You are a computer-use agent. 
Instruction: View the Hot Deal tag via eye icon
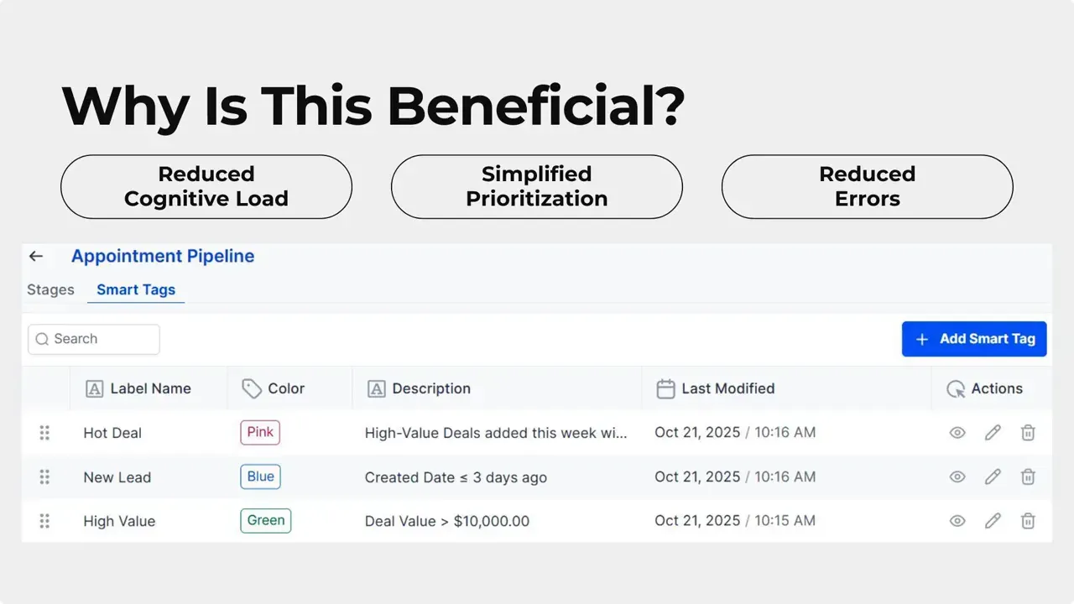[x=957, y=433]
